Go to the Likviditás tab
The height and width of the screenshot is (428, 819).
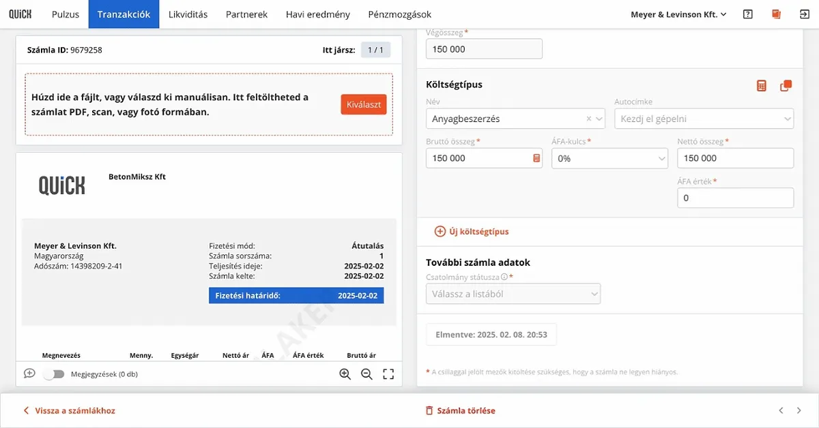click(188, 14)
